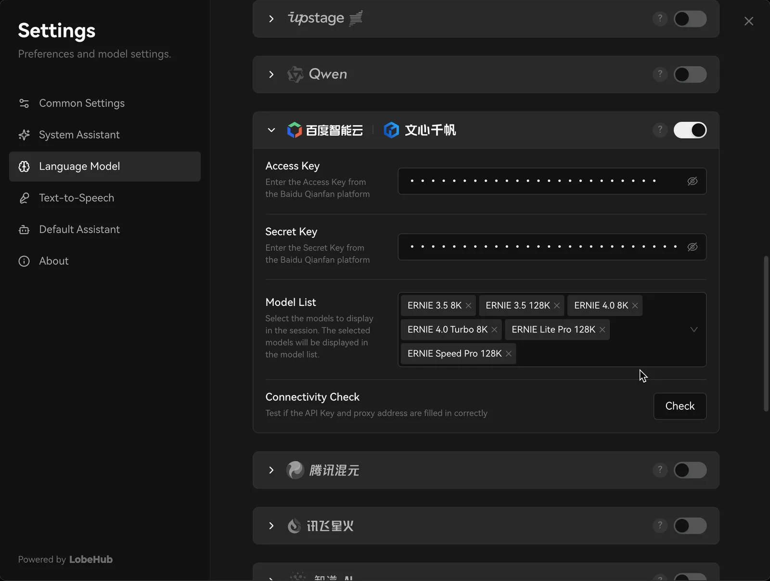Focus the Access Key input field

point(552,181)
